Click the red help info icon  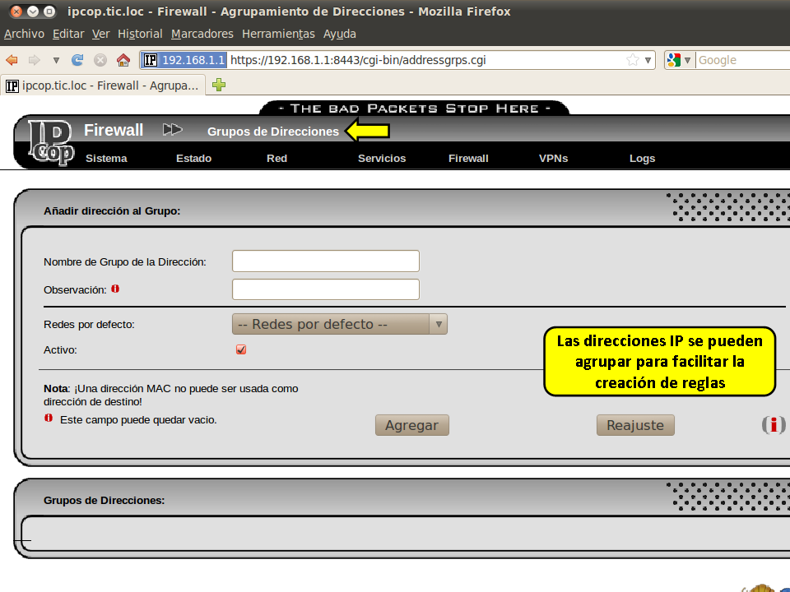773,425
